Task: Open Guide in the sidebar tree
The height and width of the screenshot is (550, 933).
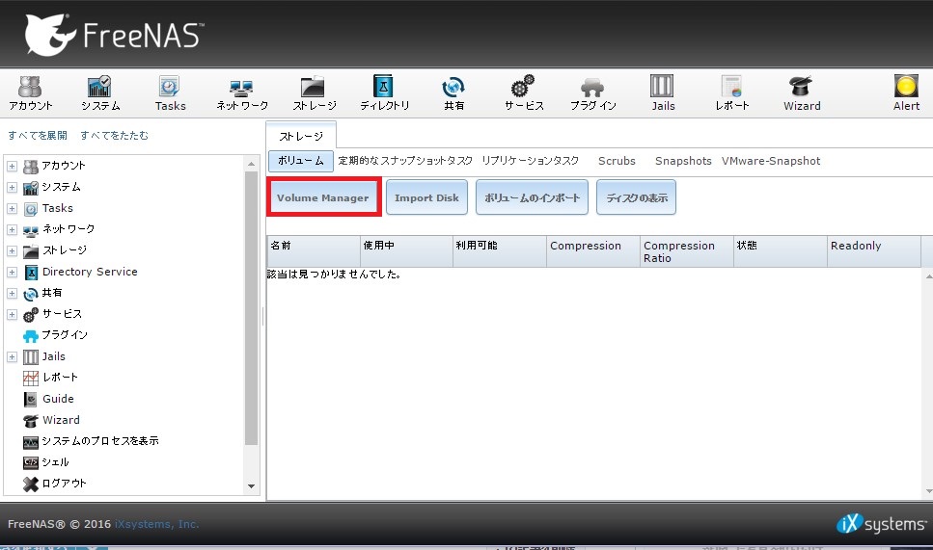Action: click(58, 399)
